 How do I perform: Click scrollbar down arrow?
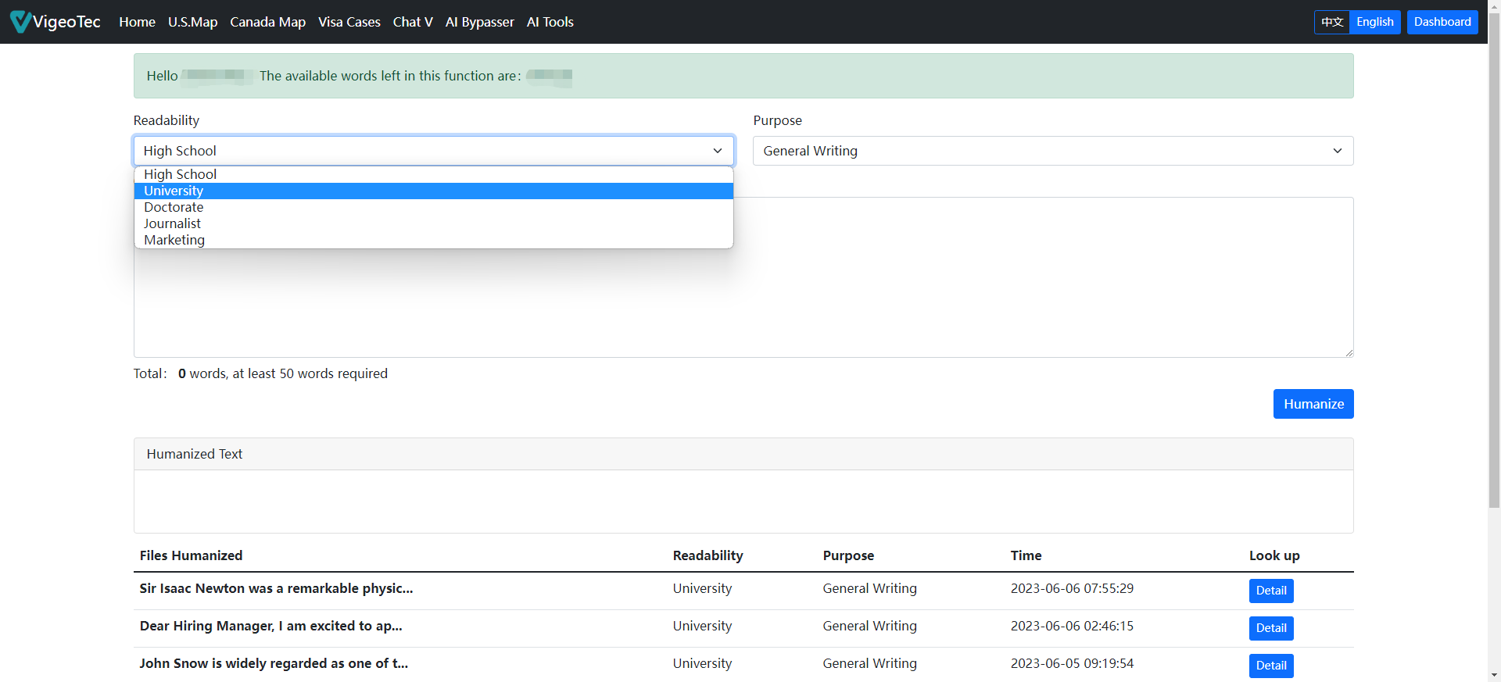point(1494,675)
